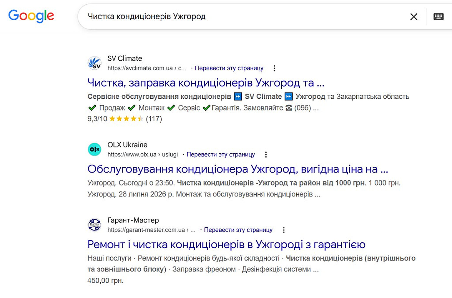
Task: Translate the OLX Ukraine page via 'Перевести эту страницу'
Action: (221, 155)
